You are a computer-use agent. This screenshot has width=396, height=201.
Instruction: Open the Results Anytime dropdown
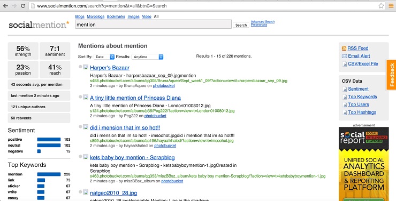[x=147, y=57]
